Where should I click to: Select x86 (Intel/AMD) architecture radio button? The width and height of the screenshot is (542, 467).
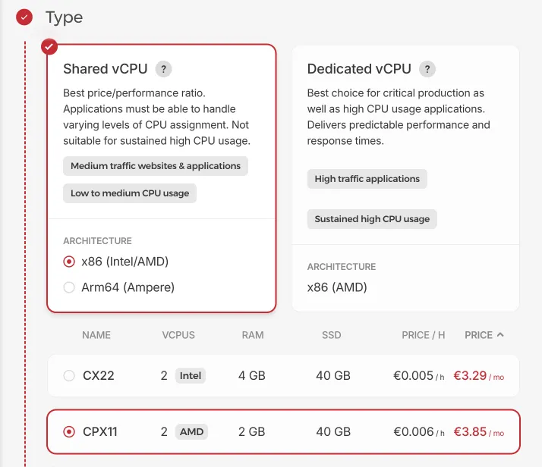tap(69, 262)
